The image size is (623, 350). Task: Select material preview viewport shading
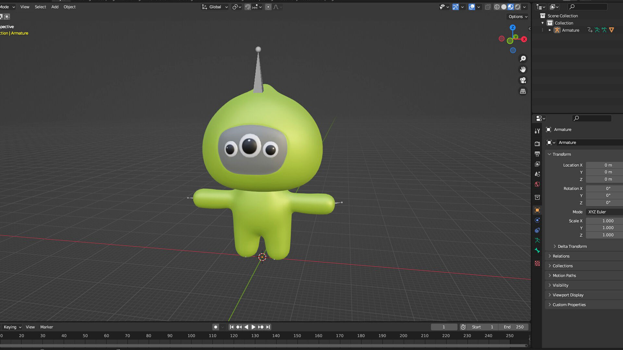tap(511, 7)
